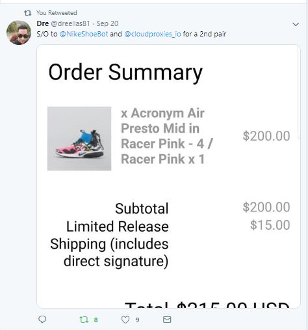Screen dimensions: 308x330
Task: Open the @dreelias81 handle
Action: [70, 23]
